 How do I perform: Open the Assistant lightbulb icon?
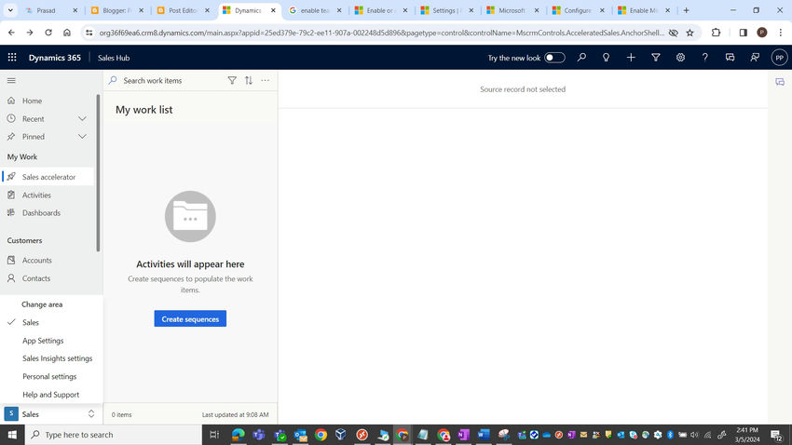(607, 58)
